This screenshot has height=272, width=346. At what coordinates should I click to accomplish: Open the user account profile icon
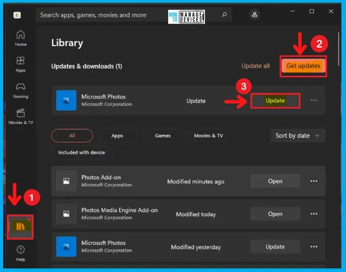click(x=254, y=15)
